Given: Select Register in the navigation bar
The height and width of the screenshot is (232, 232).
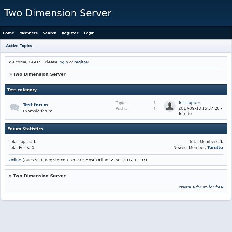Looking at the screenshot, I should [x=70, y=33].
